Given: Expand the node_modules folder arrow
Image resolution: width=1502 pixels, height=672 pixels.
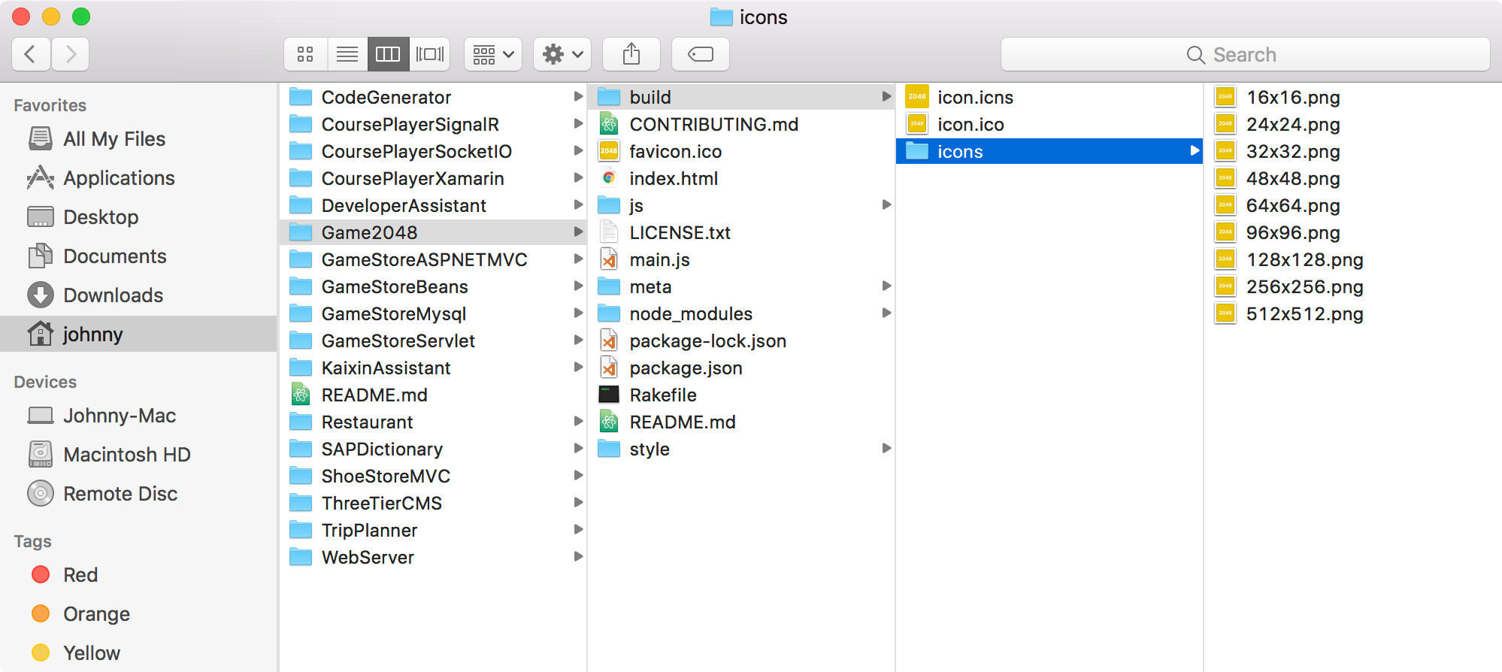Looking at the screenshot, I should click(x=886, y=313).
